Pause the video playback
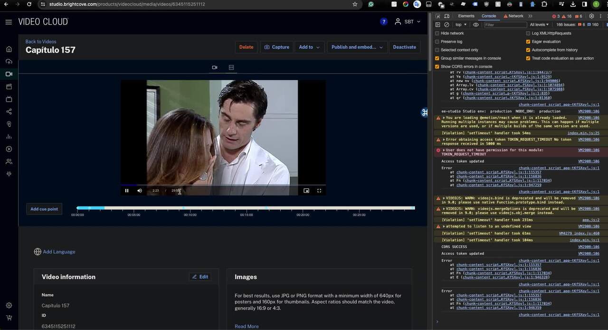The height and width of the screenshot is (330, 608). click(x=127, y=191)
